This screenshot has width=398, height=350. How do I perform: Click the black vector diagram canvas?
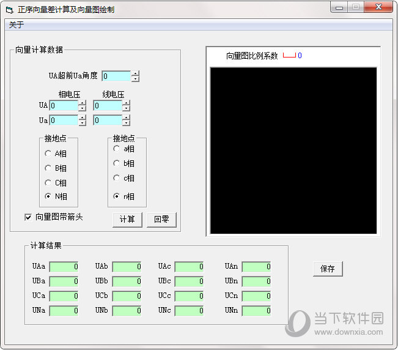pos(293,151)
